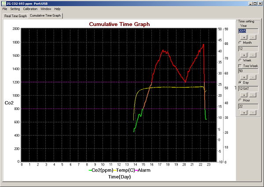Increase the Year with plus button
Viewport: 264px width, 187px height.
click(244, 37)
